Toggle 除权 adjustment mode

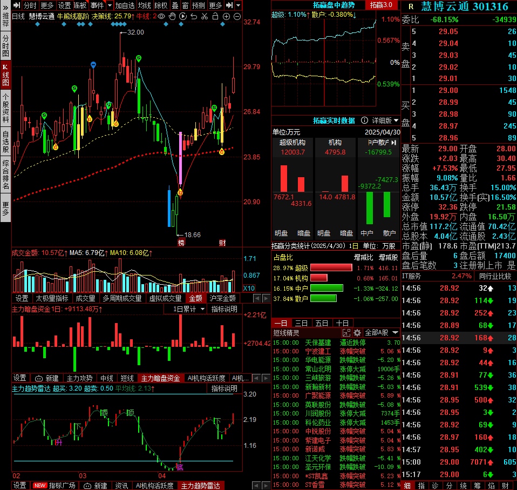[161, 5]
